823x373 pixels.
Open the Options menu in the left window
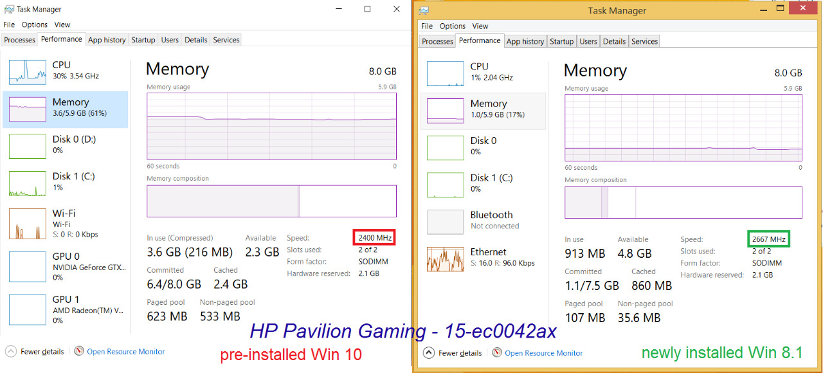[34, 24]
